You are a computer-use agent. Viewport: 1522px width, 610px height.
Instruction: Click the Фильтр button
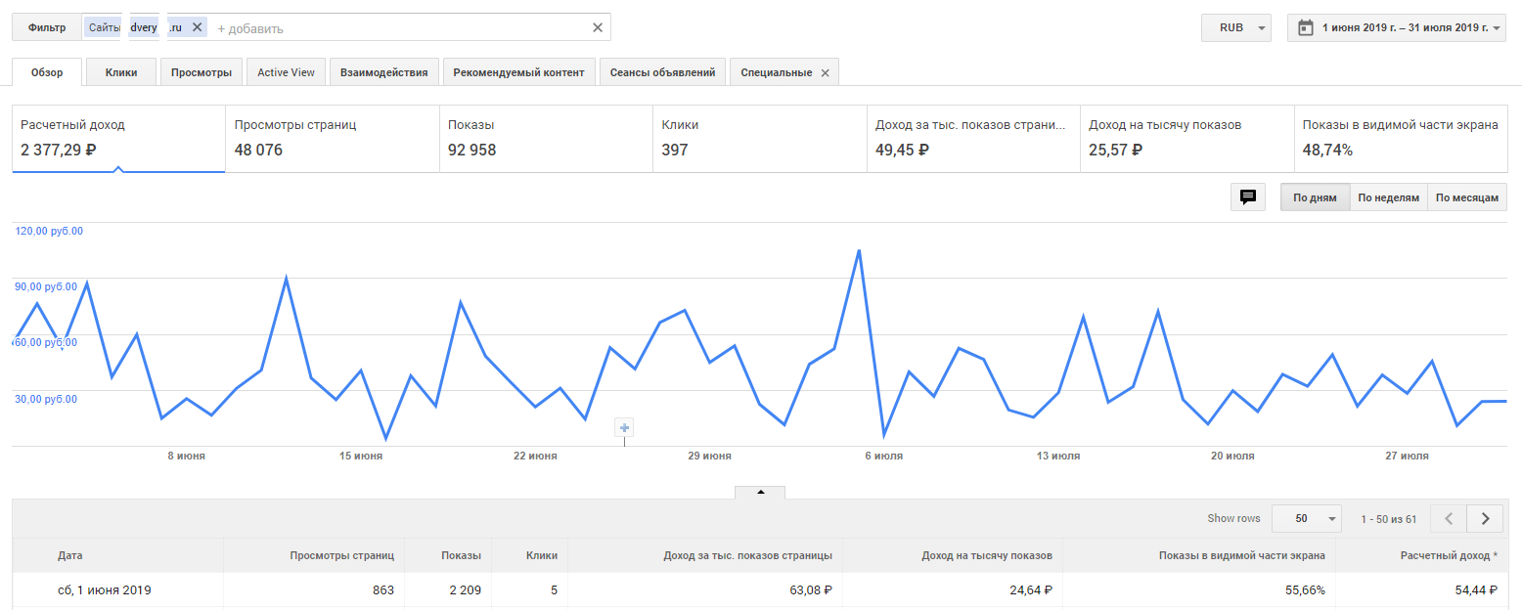(47, 27)
